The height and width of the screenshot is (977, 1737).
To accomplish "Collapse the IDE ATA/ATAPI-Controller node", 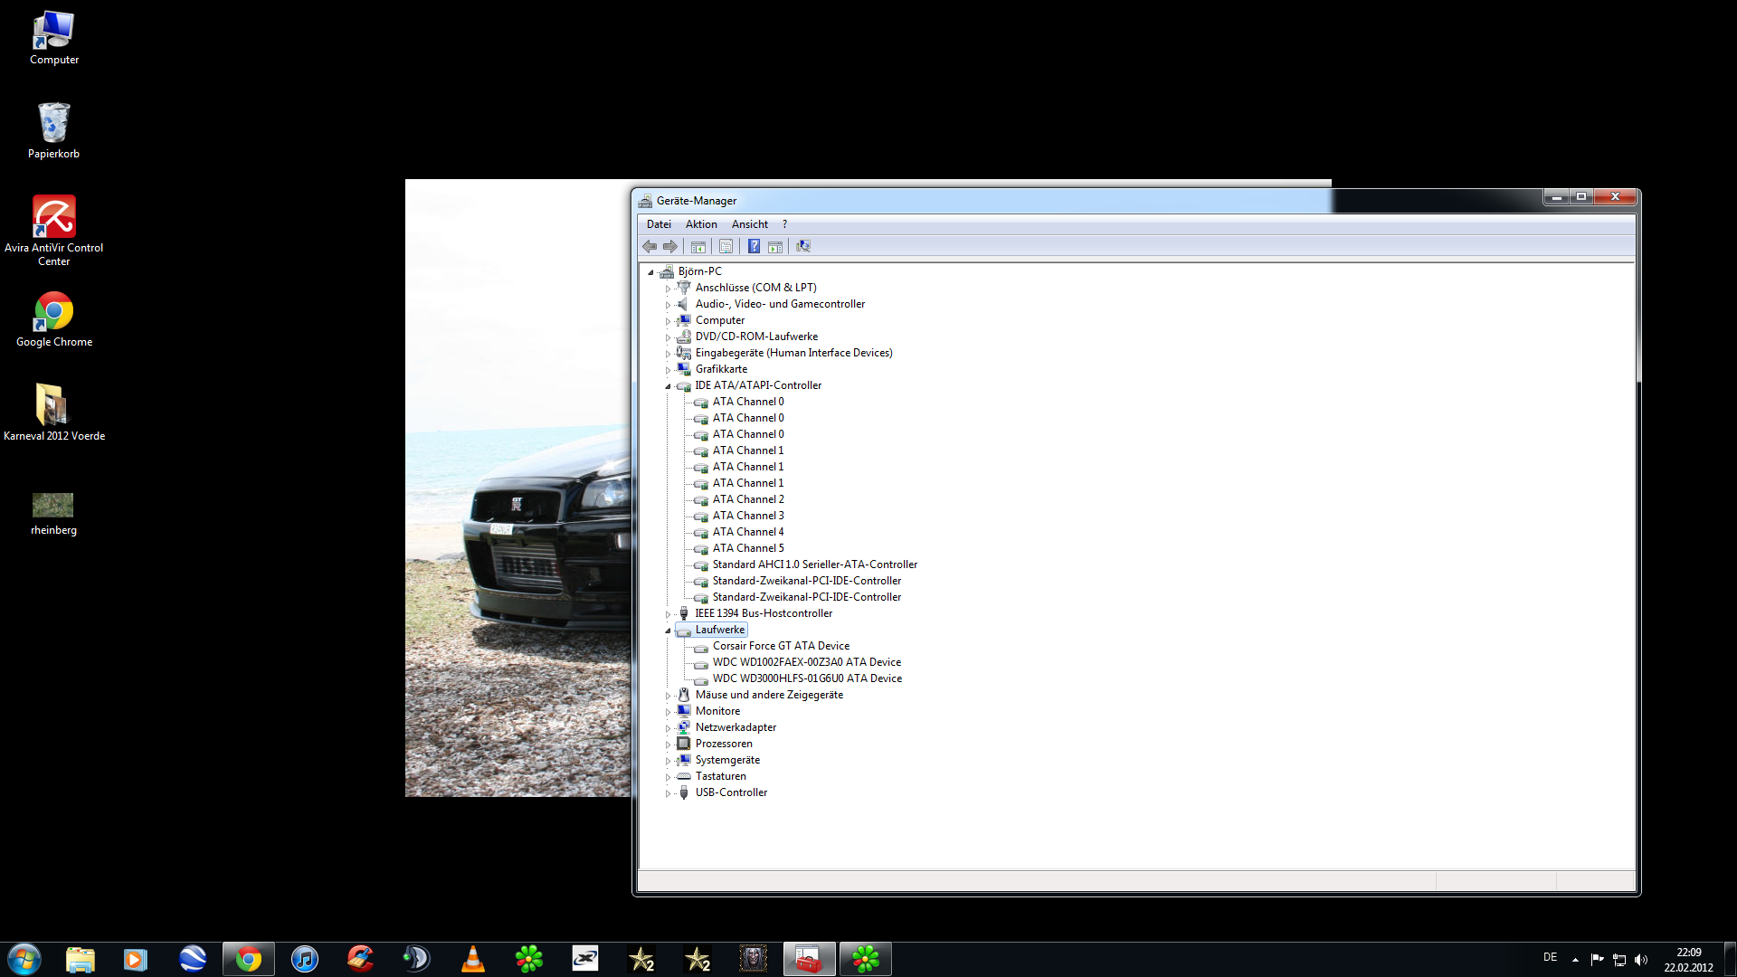I will 669,386.
